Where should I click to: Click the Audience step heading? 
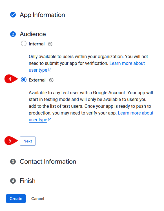coord(33,34)
